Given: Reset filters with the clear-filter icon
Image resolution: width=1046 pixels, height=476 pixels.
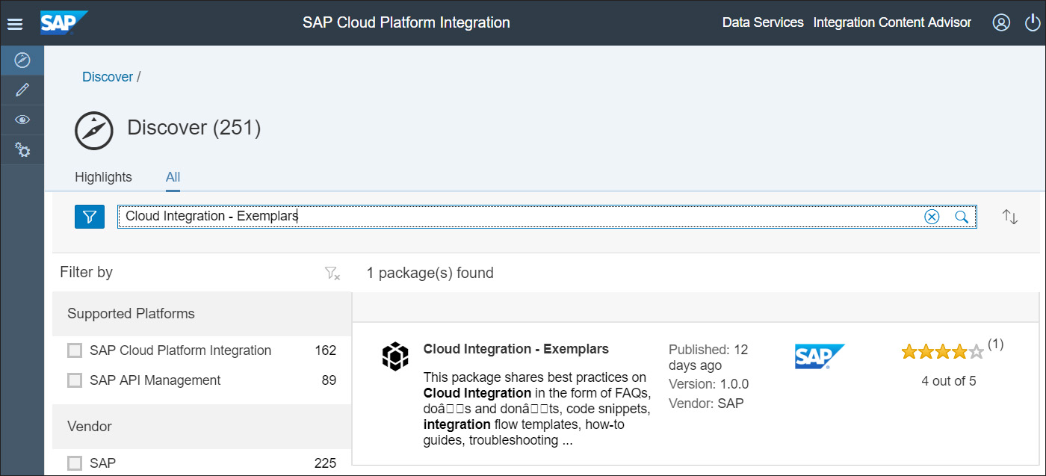Looking at the screenshot, I should [x=332, y=273].
